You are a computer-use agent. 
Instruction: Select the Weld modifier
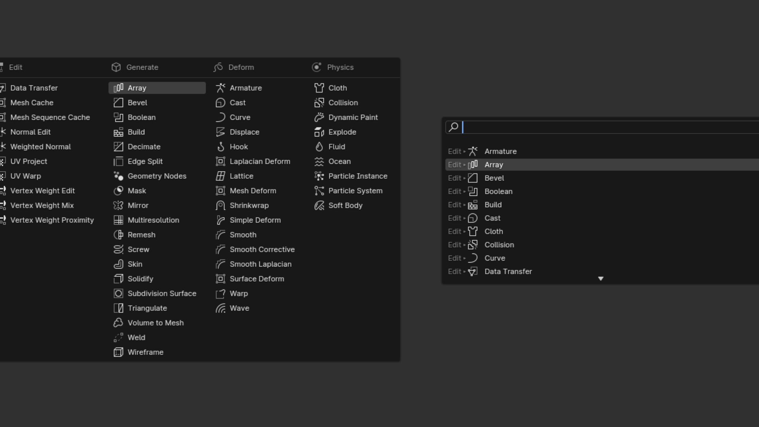click(157, 338)
